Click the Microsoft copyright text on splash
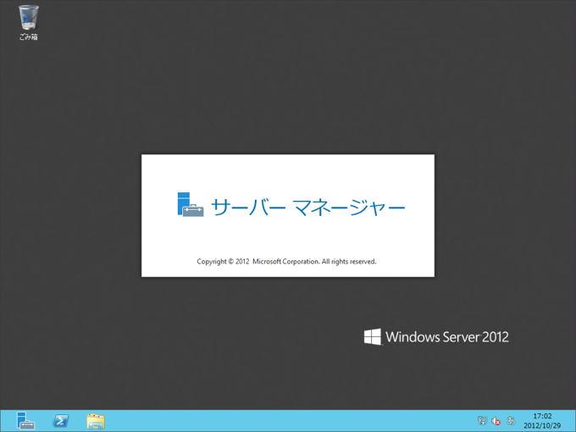 pos(286,262)
